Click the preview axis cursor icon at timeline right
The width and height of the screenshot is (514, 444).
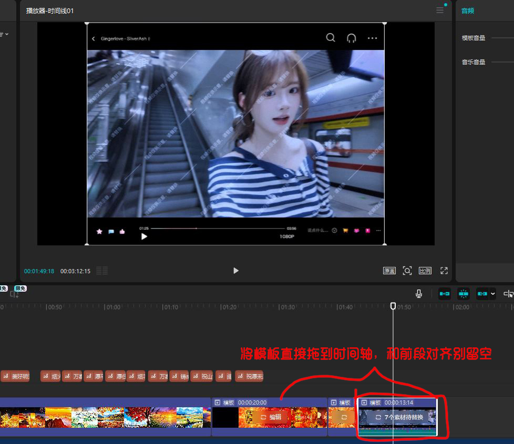[508, 294]
